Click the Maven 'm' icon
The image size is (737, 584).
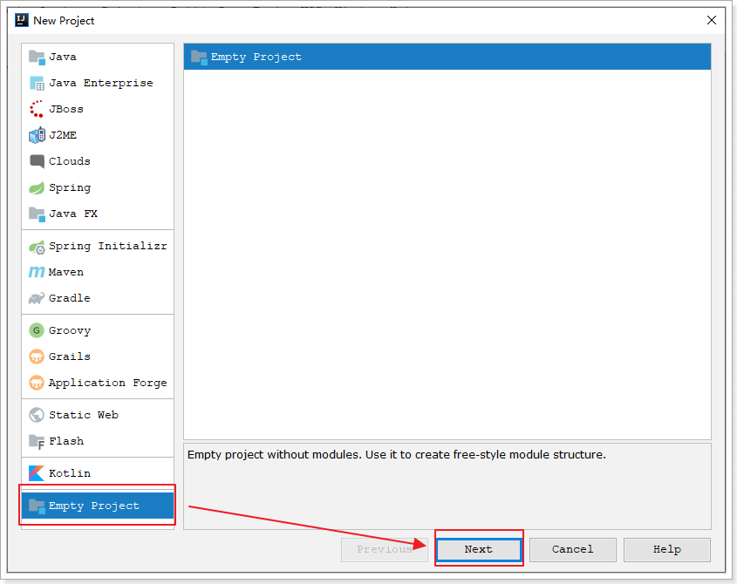point(37,272)
